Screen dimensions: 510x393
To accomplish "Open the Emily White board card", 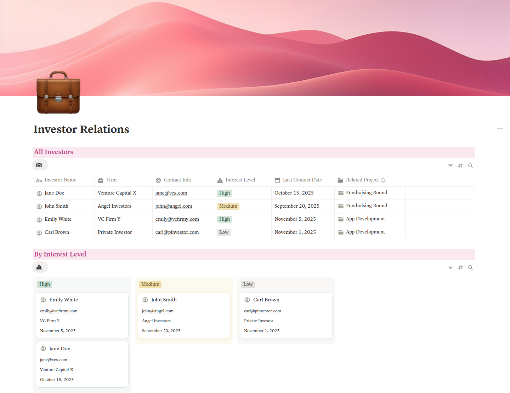I will pyautogui.click(x=82, y=316).
